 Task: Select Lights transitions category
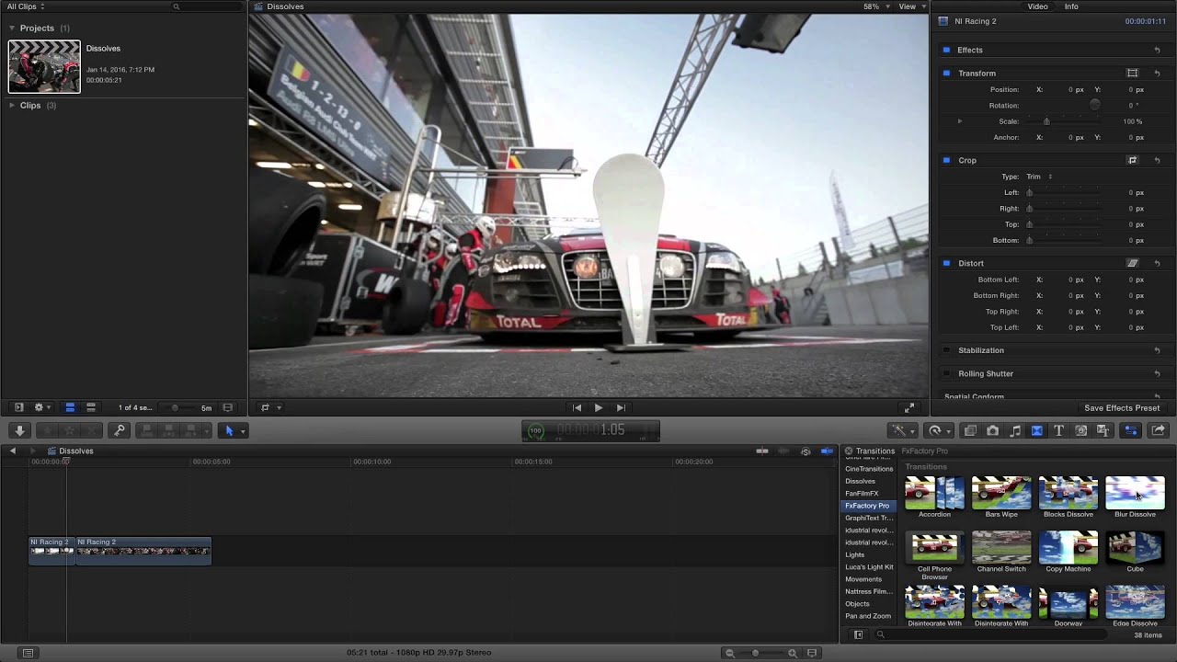[x=855, y=554]
